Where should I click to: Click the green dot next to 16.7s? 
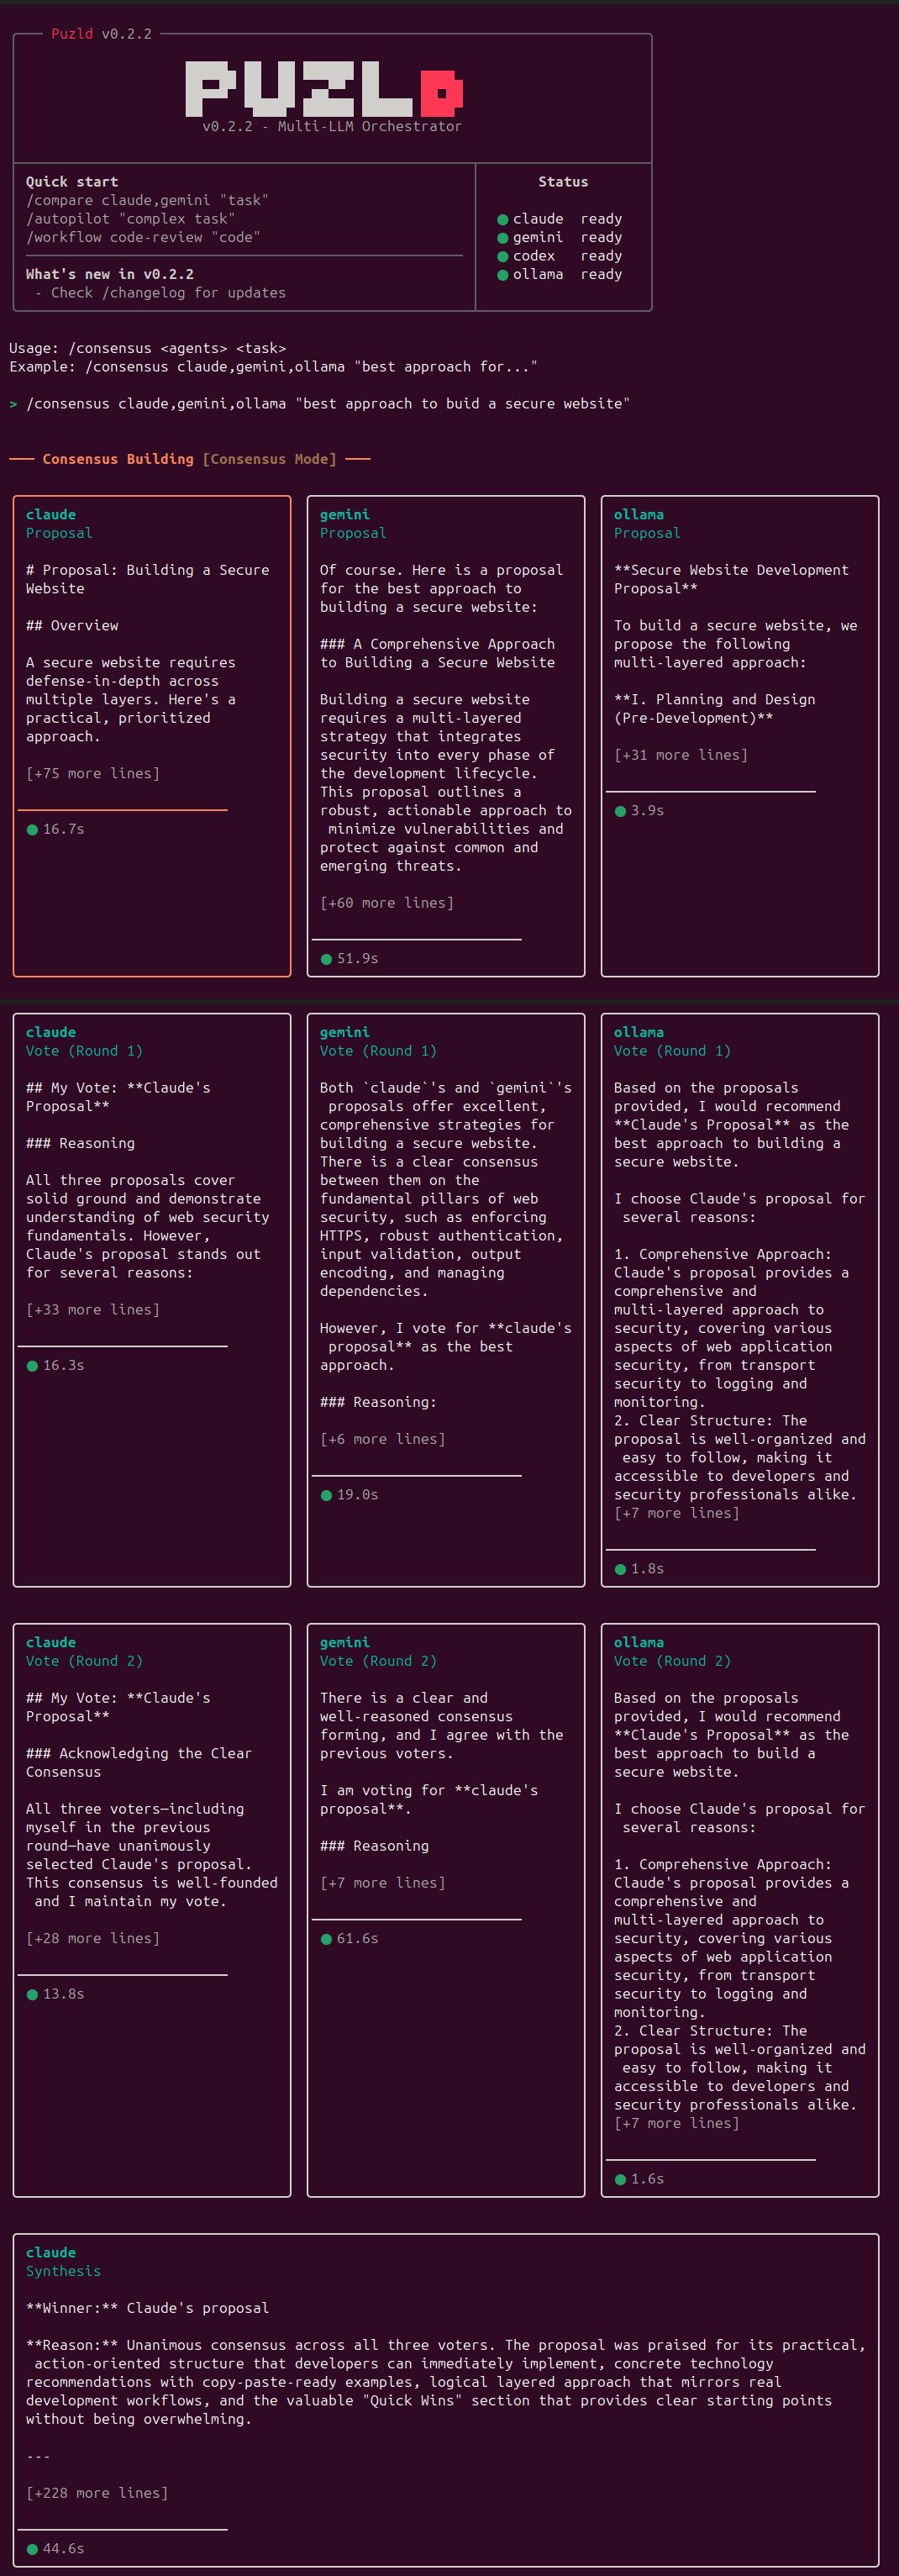coord(32,830)
